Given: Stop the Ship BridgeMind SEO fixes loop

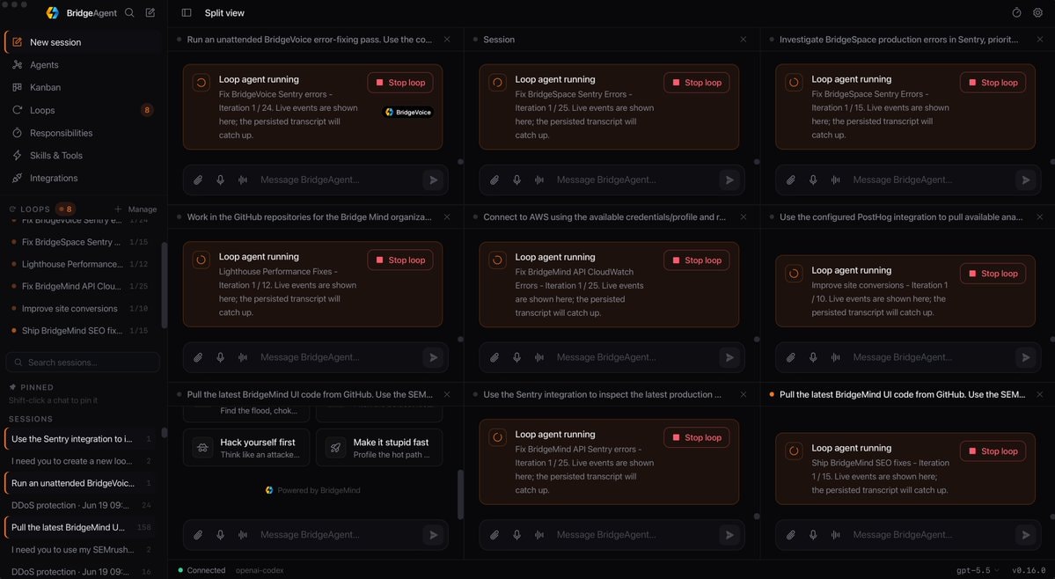Looking at the screenshot, I should tap(993, 451).
